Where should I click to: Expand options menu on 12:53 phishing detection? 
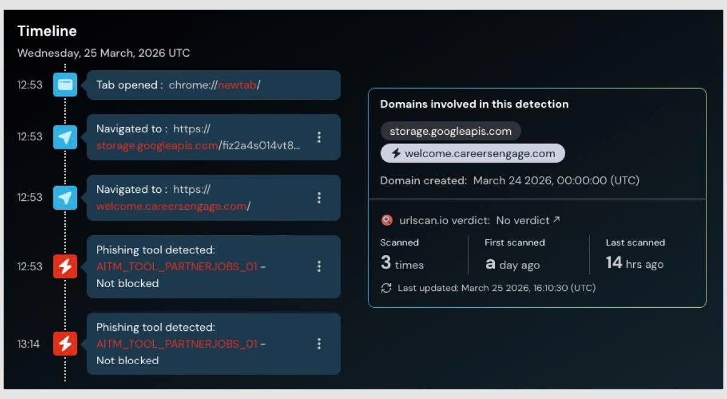319,267
